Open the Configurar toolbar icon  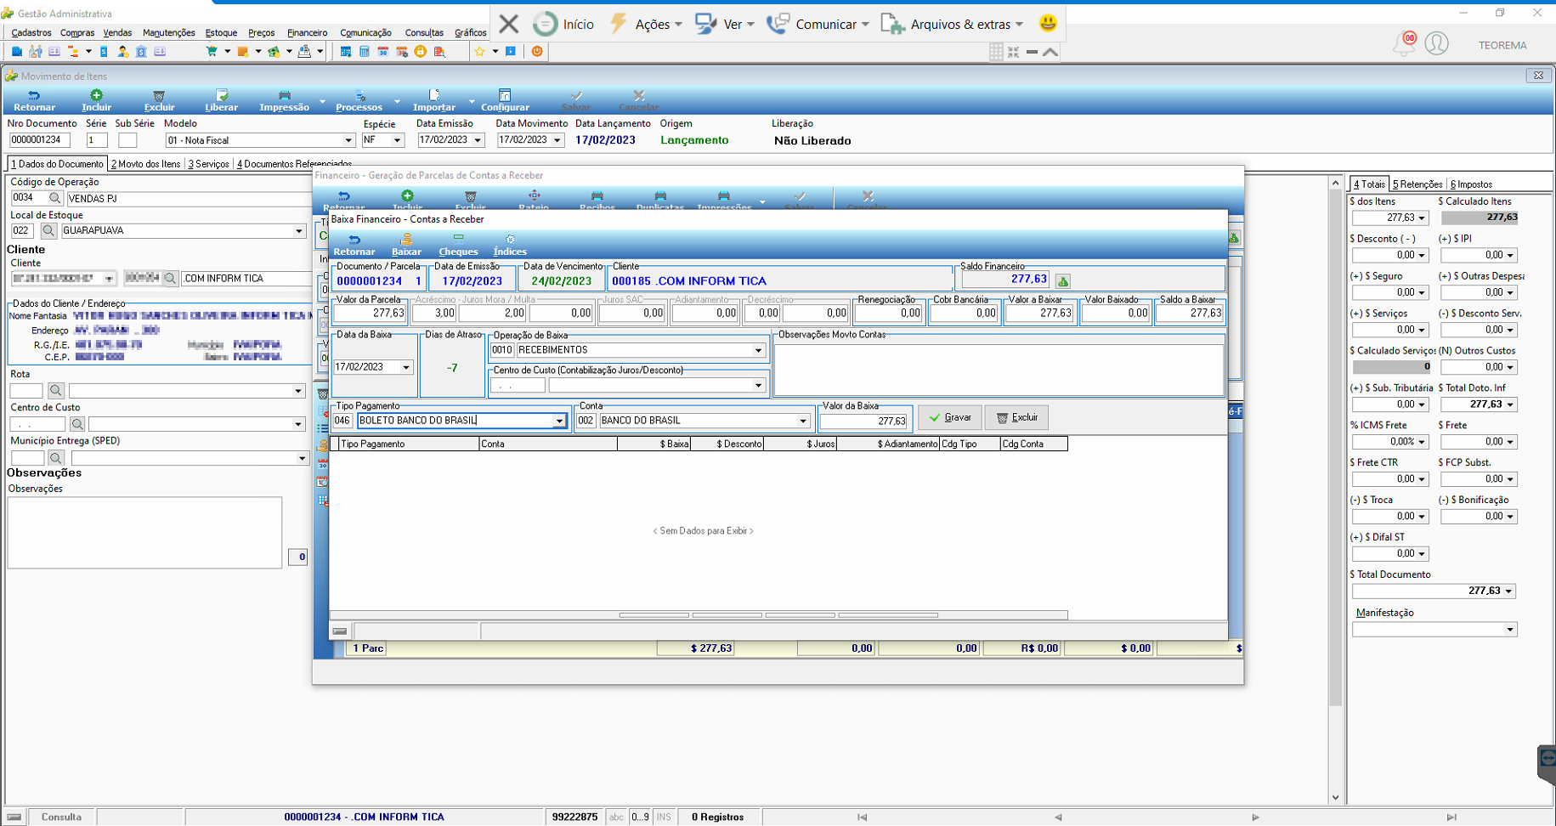[x=505, y=100]
